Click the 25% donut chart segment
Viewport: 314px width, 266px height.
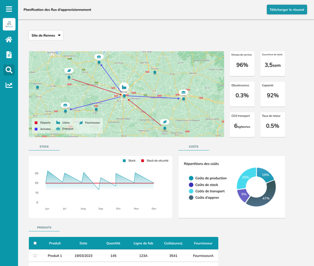point(245,177)
